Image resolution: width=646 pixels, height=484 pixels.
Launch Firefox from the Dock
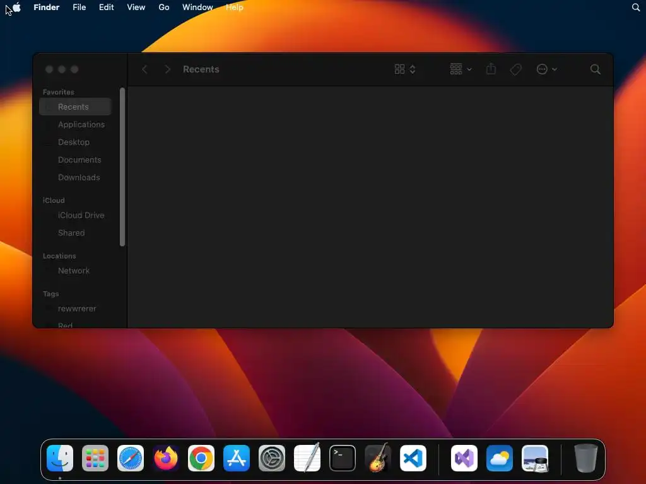[x=166, y=458]
